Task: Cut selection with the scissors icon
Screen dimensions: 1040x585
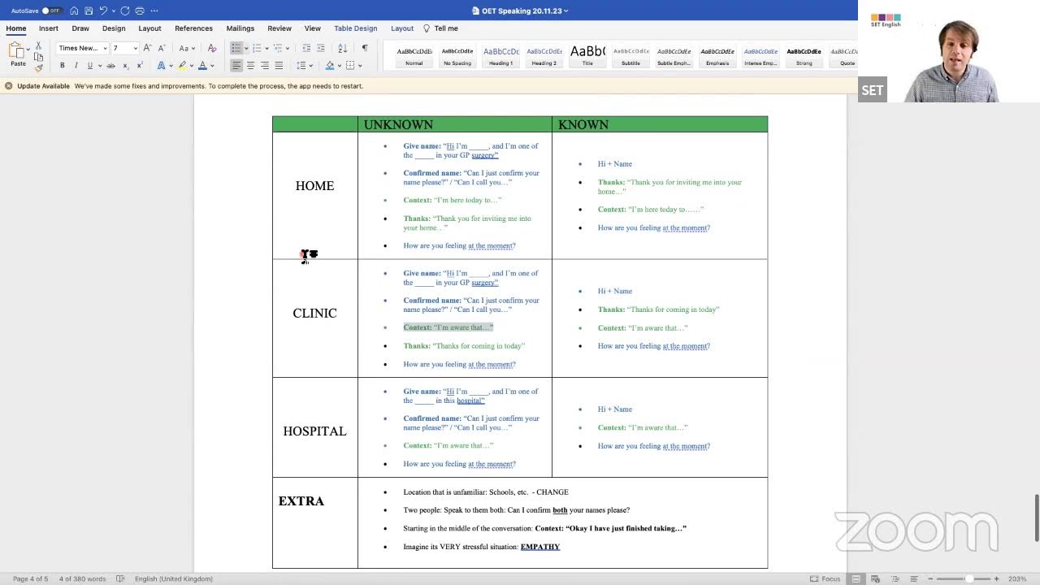Action: [38, 46]
